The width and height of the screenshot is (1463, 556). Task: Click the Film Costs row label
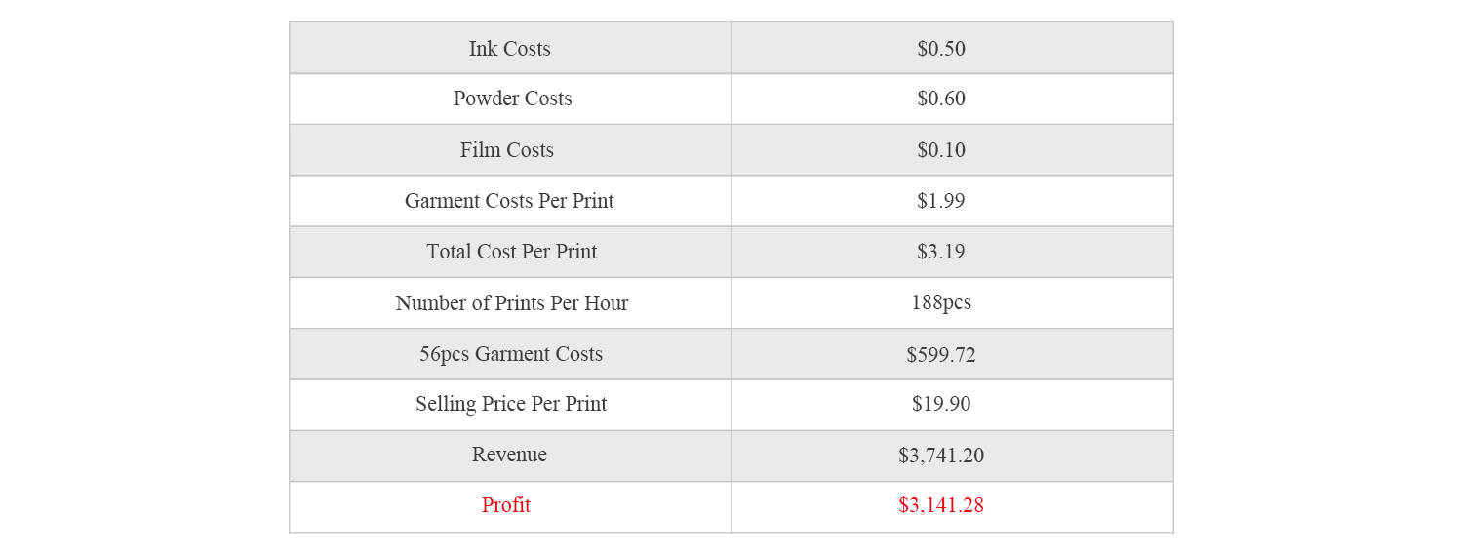pos(507,150)
